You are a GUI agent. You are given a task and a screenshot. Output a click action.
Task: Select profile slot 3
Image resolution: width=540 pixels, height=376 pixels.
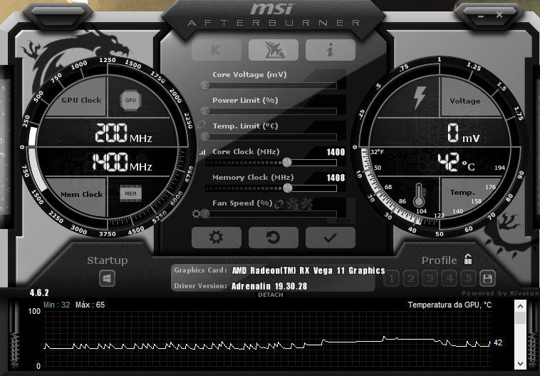point(430,278)
